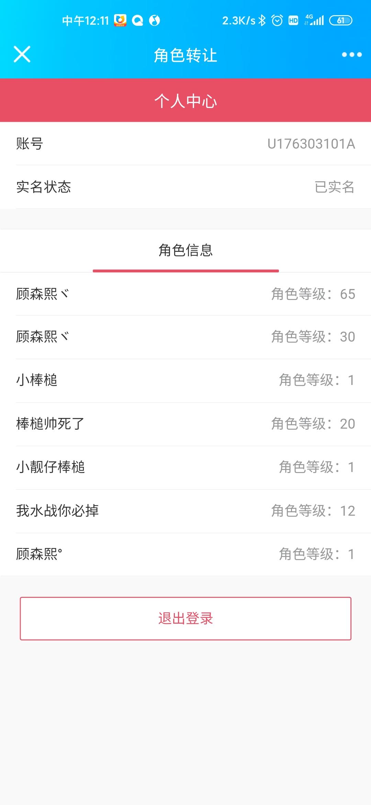
Task: Tap the orange app notification icon
Action: [120, 21]
